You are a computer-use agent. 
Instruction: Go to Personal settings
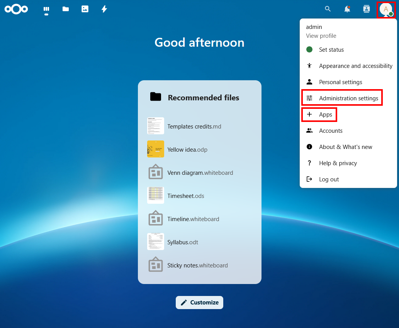340,82
